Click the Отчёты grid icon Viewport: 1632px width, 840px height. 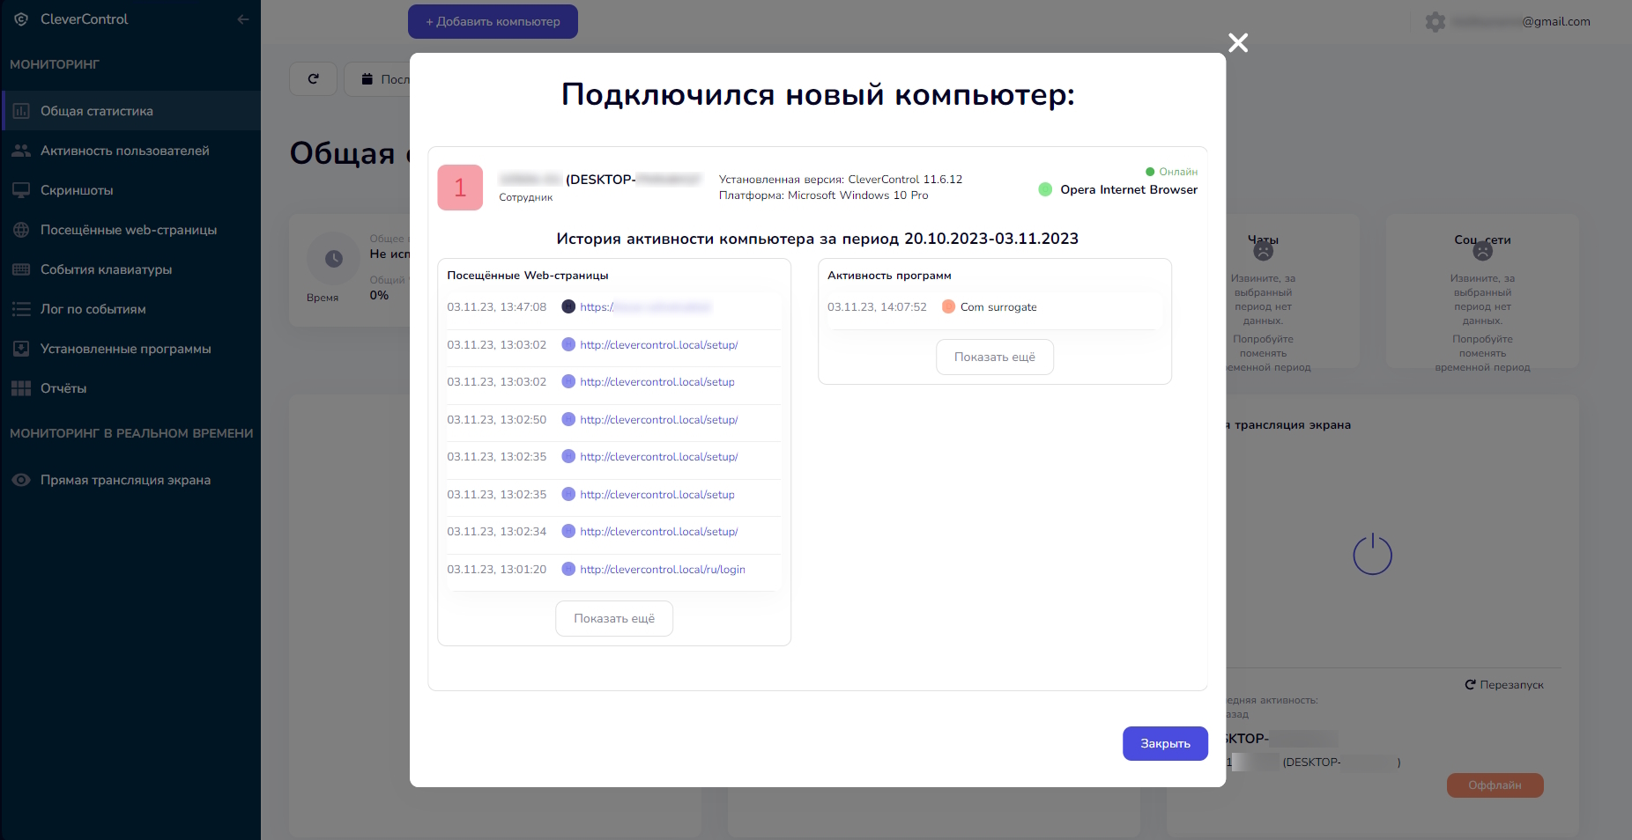[x=21, y=388]
